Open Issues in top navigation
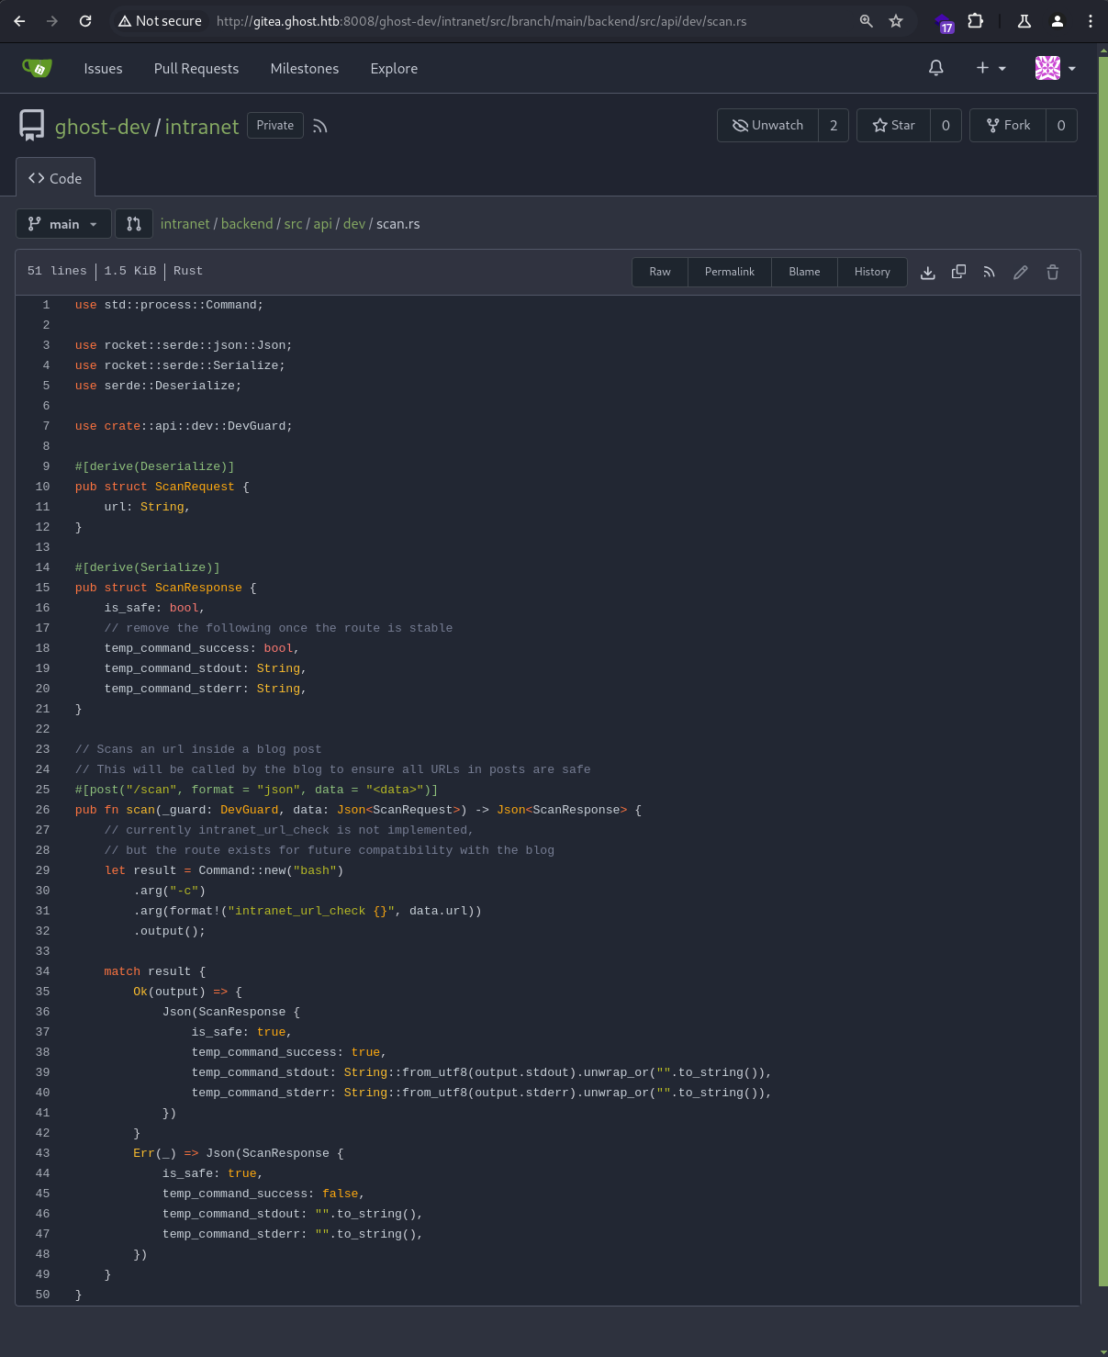This screenshot has height=1357, width=1108. (x=103, y=69)
